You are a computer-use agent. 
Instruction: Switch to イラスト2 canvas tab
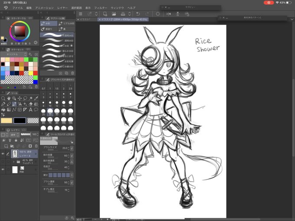point(123,19)
